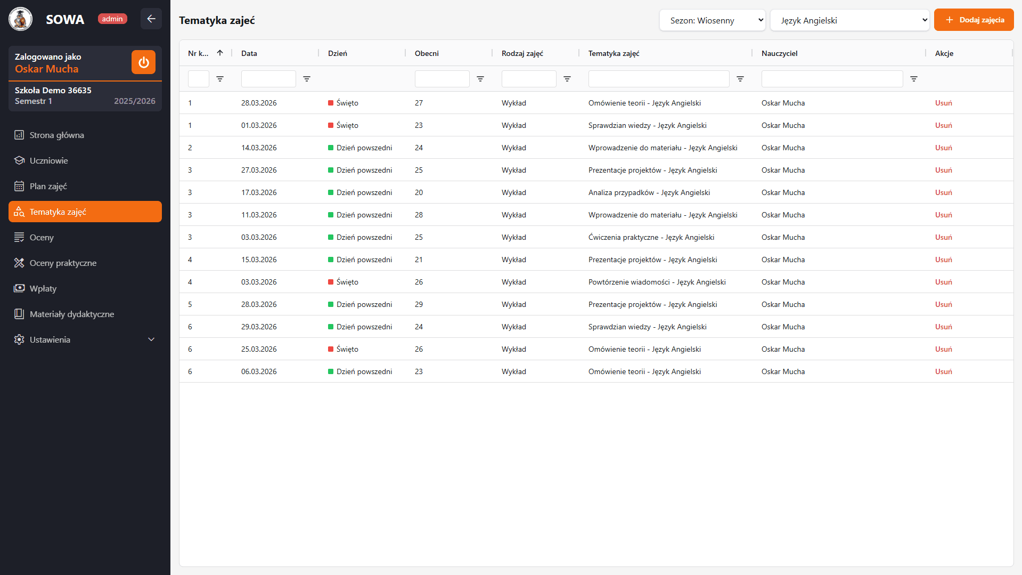Click the Ustawienia gear icon

click(19, 339)
